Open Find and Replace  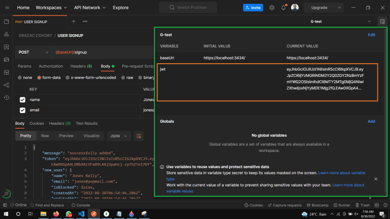47,205
